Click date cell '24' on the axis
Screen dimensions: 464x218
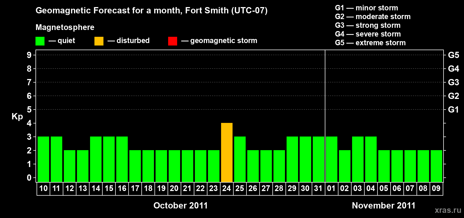pos(227,189)
